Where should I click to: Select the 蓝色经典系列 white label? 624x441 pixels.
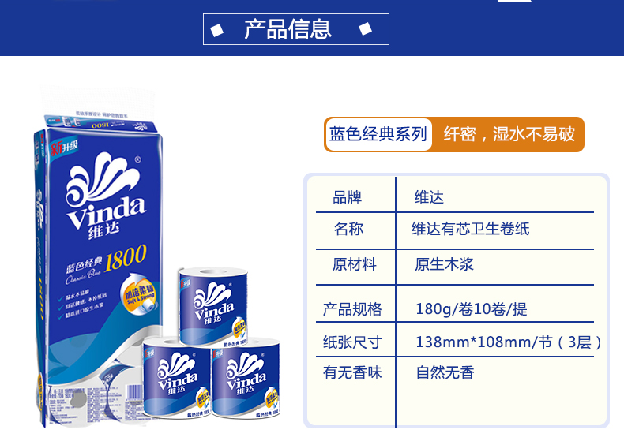[378, 134]
